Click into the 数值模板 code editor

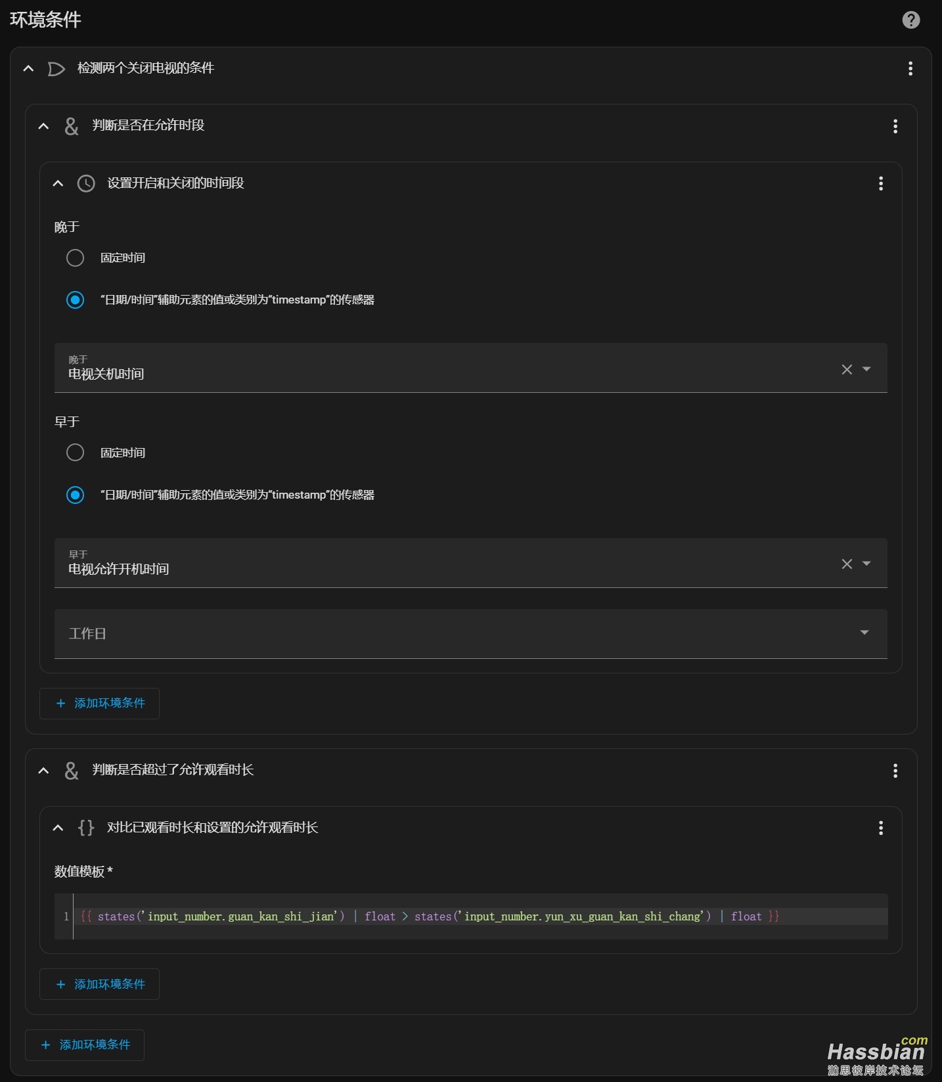(470, 916)
